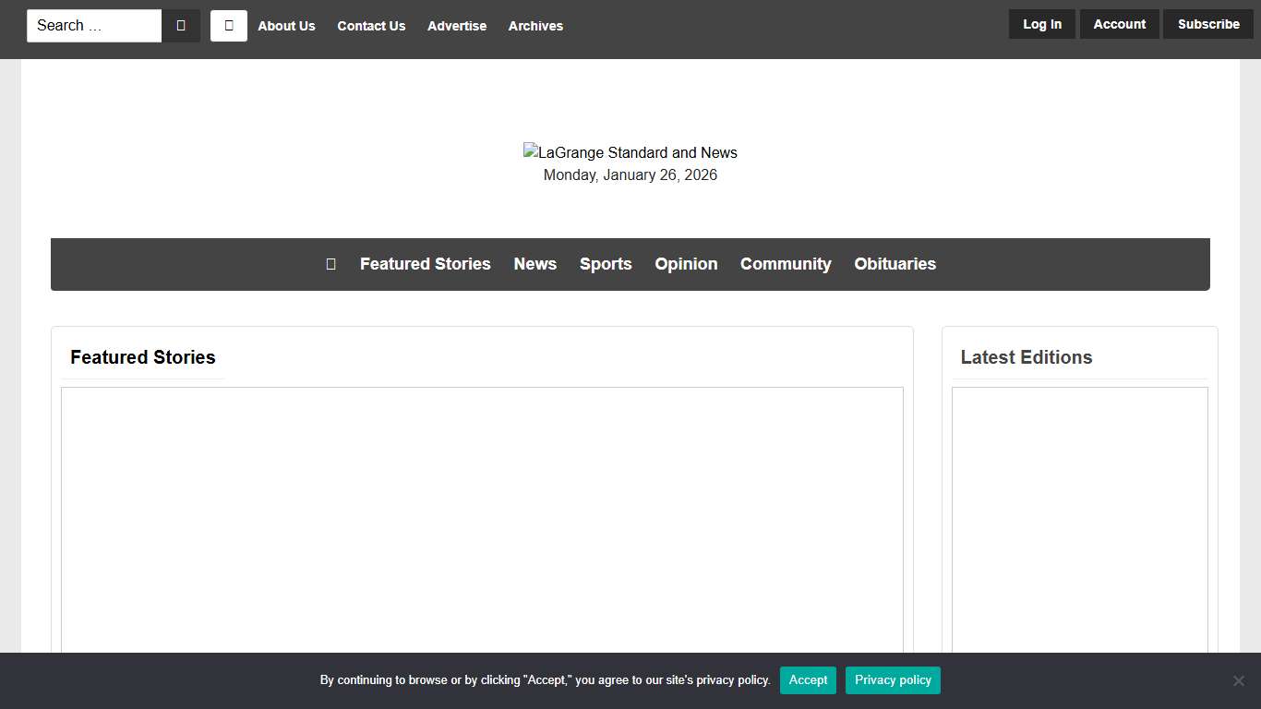Image resolution: width=1261 pixels, height=709 pixels.
Task: Dismiss the cookie notice with X icon
Action: 1238,680
